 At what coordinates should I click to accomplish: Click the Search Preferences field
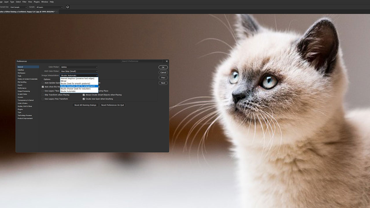click(142, 61)
